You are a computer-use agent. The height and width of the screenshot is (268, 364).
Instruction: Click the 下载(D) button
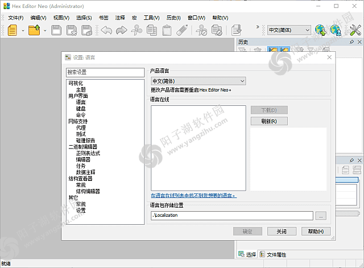click(x=269, y=110)
